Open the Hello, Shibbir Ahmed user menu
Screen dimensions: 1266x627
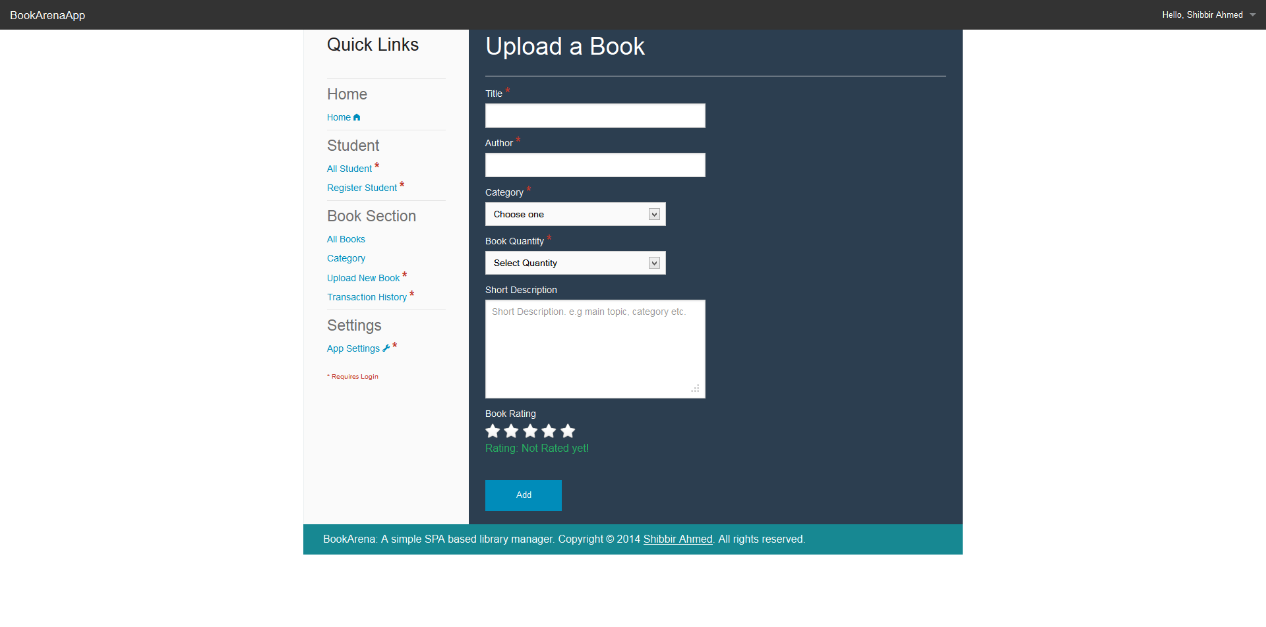pos(1208,14)
